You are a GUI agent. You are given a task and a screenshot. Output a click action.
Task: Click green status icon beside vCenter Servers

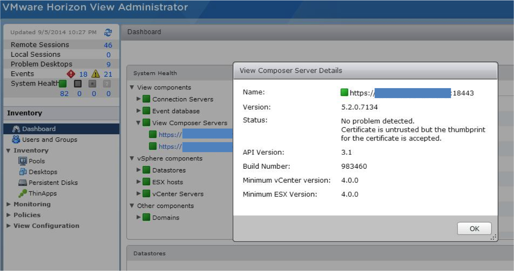click(x=146, y=194)
